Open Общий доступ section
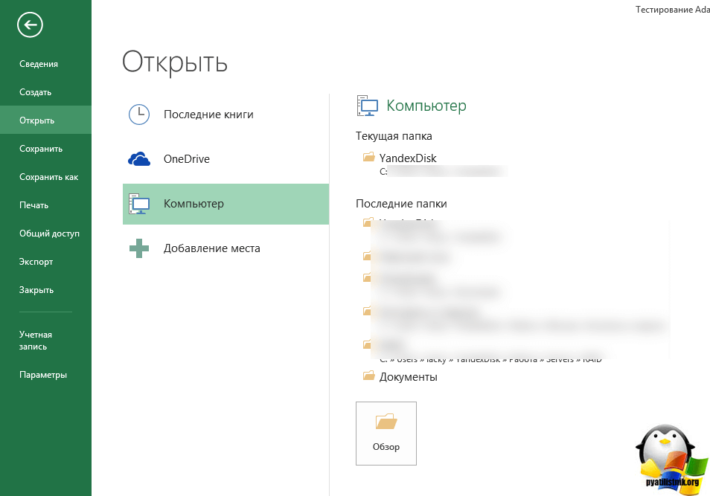 (x=49, y=233)
